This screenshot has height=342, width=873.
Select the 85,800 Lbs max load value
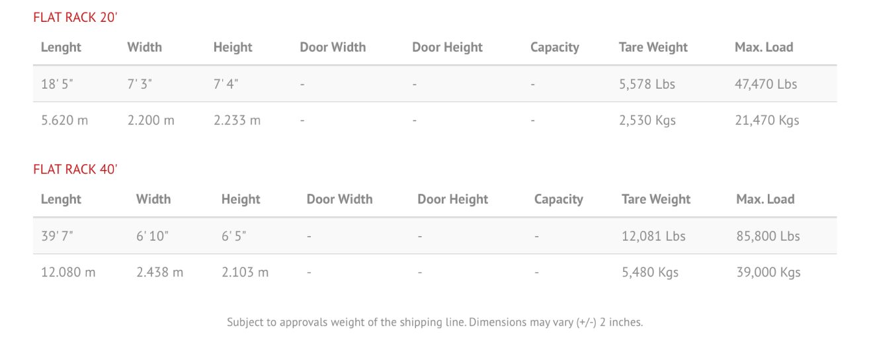click(x=768, y=236)
